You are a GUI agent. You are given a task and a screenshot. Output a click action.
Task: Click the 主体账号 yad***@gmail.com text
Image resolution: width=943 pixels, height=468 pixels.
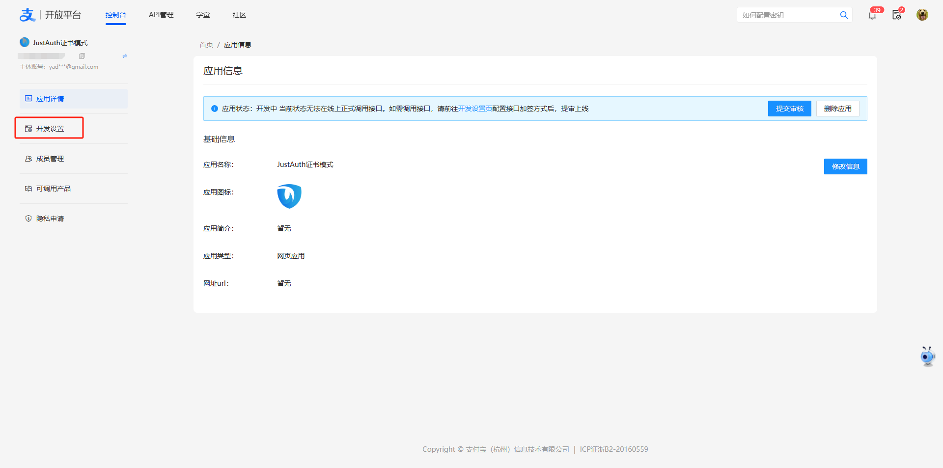[x=59, y=67]
